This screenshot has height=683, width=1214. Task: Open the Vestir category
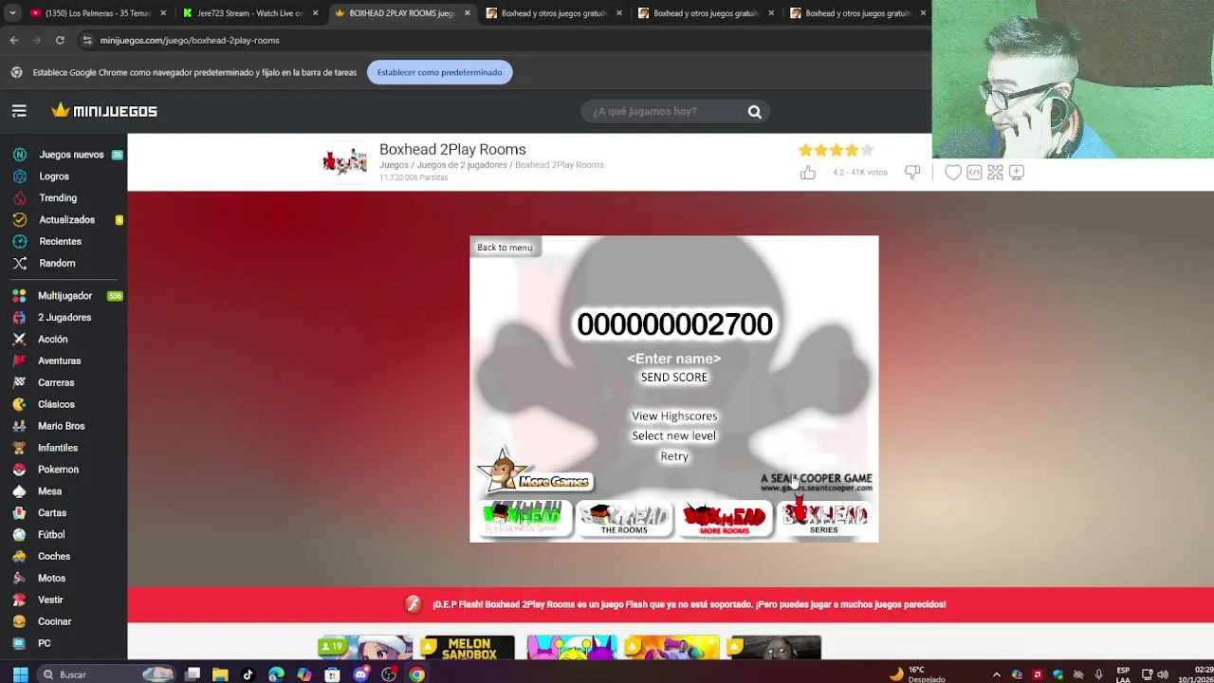pyautogui.click(x=50, y=600)
